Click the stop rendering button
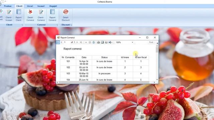The image size is (214, 120). click(x=90, y=42)
